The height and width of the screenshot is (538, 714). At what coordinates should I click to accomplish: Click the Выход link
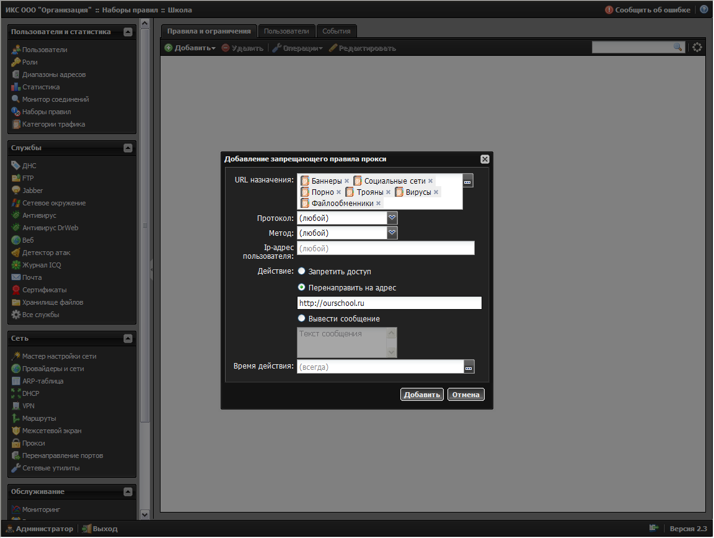pyautogui.click(x=100, y=529)
